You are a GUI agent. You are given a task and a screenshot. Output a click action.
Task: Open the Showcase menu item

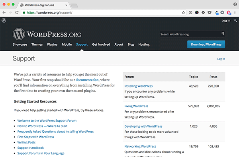[x=20, y=45]
